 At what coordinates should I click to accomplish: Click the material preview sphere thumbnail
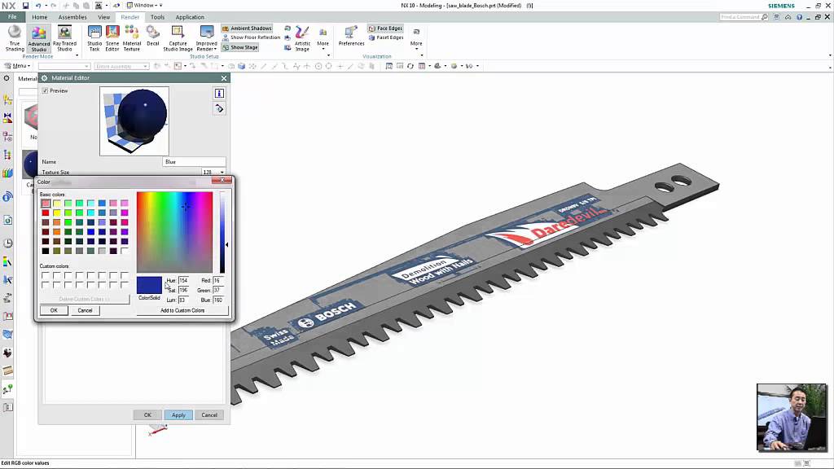[x=134, y=121]
